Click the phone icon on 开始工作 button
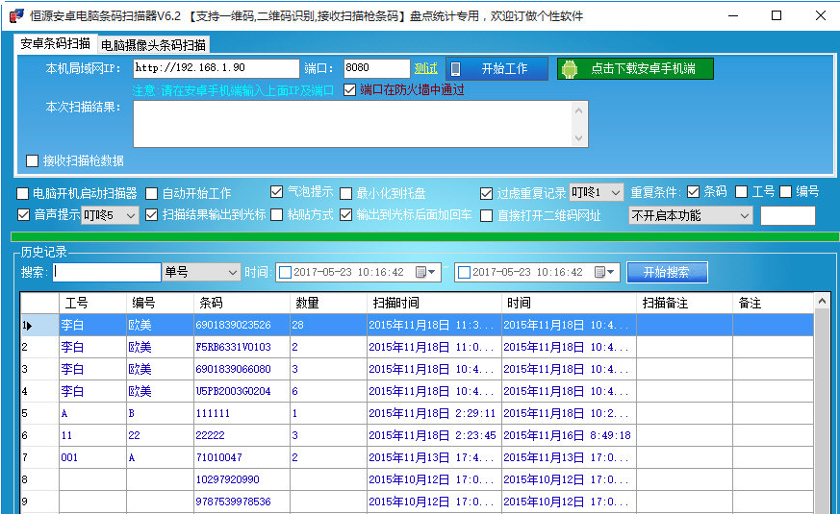 point(455,69)
